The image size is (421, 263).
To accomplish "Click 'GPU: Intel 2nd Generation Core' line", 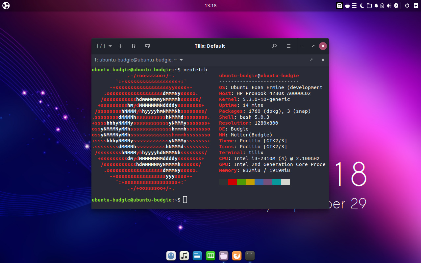I will pos(272,164).
